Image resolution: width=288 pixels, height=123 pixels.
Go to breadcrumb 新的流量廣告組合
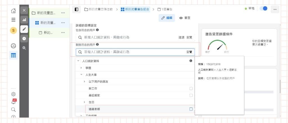(135, 9)
